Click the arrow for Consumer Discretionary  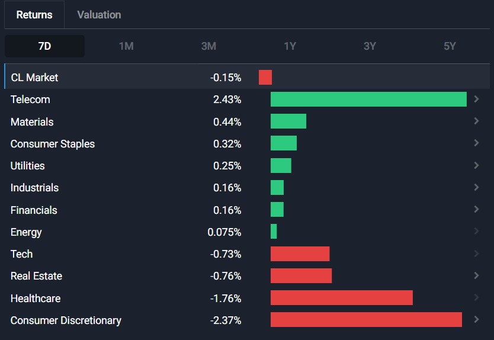pyautogui.click(x=477, y=320)
